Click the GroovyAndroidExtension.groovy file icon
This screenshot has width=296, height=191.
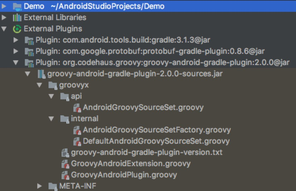click(65, 164)
